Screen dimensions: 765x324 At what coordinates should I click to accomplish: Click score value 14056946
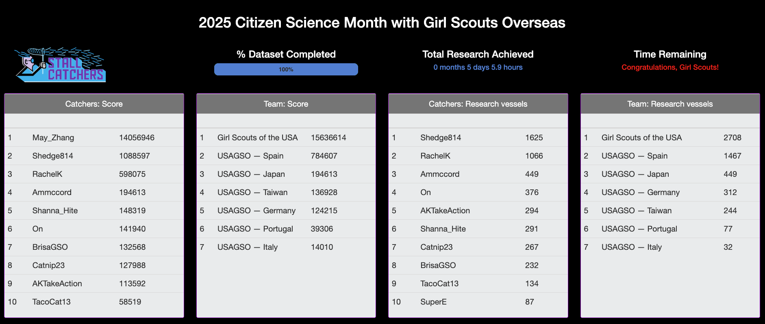(137, 137)
